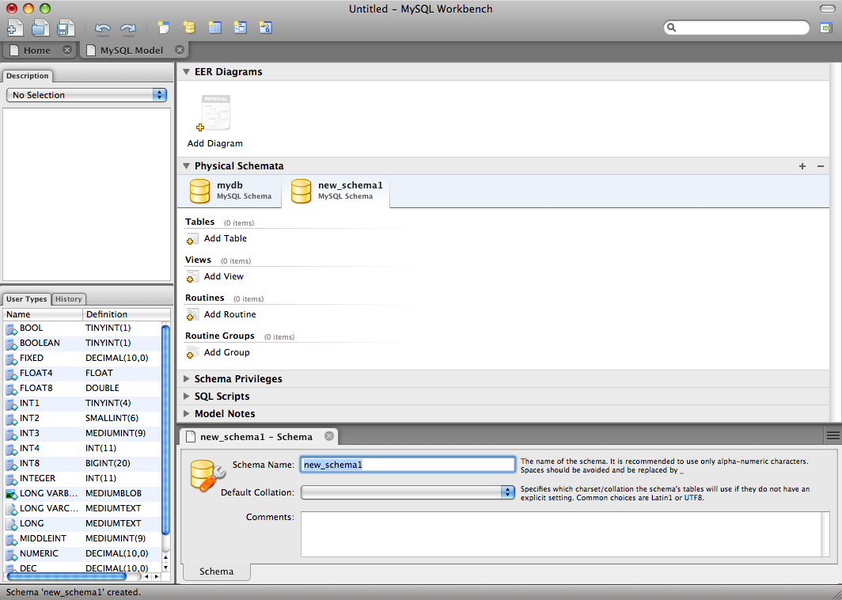The width and height of the screenshot is (842, 600).
Task: Switch to the History tab
Action: (69, 299)
